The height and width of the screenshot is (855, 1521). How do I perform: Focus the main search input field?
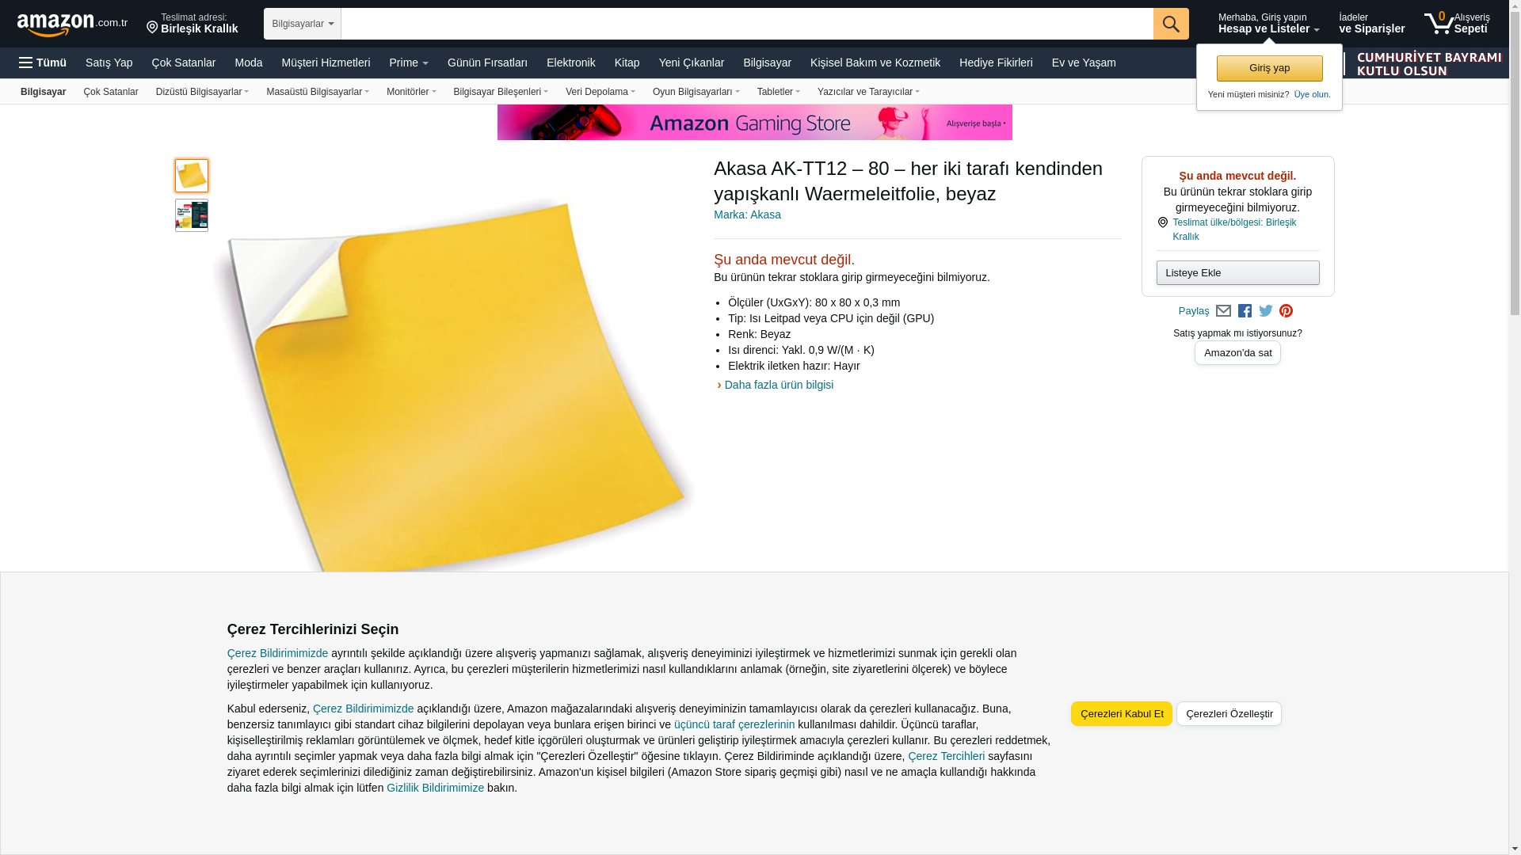(747, 24)
